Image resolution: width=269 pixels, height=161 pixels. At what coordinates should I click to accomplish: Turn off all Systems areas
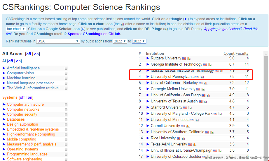click(x=22, y=97)
